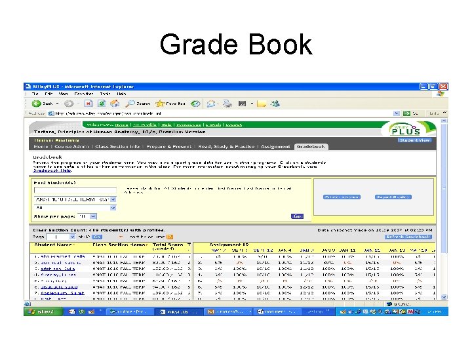Click the Refresh Gradebook button
Image resolution: width=472 pixels, height=354 pixels.
(408, 237)
